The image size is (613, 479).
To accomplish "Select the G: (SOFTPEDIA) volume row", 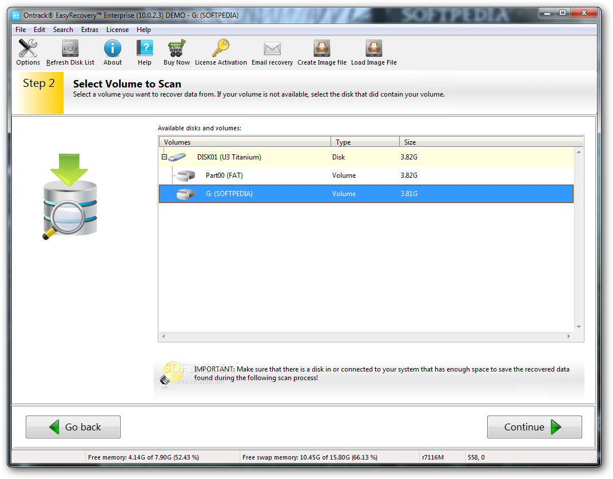I will 367,194.
